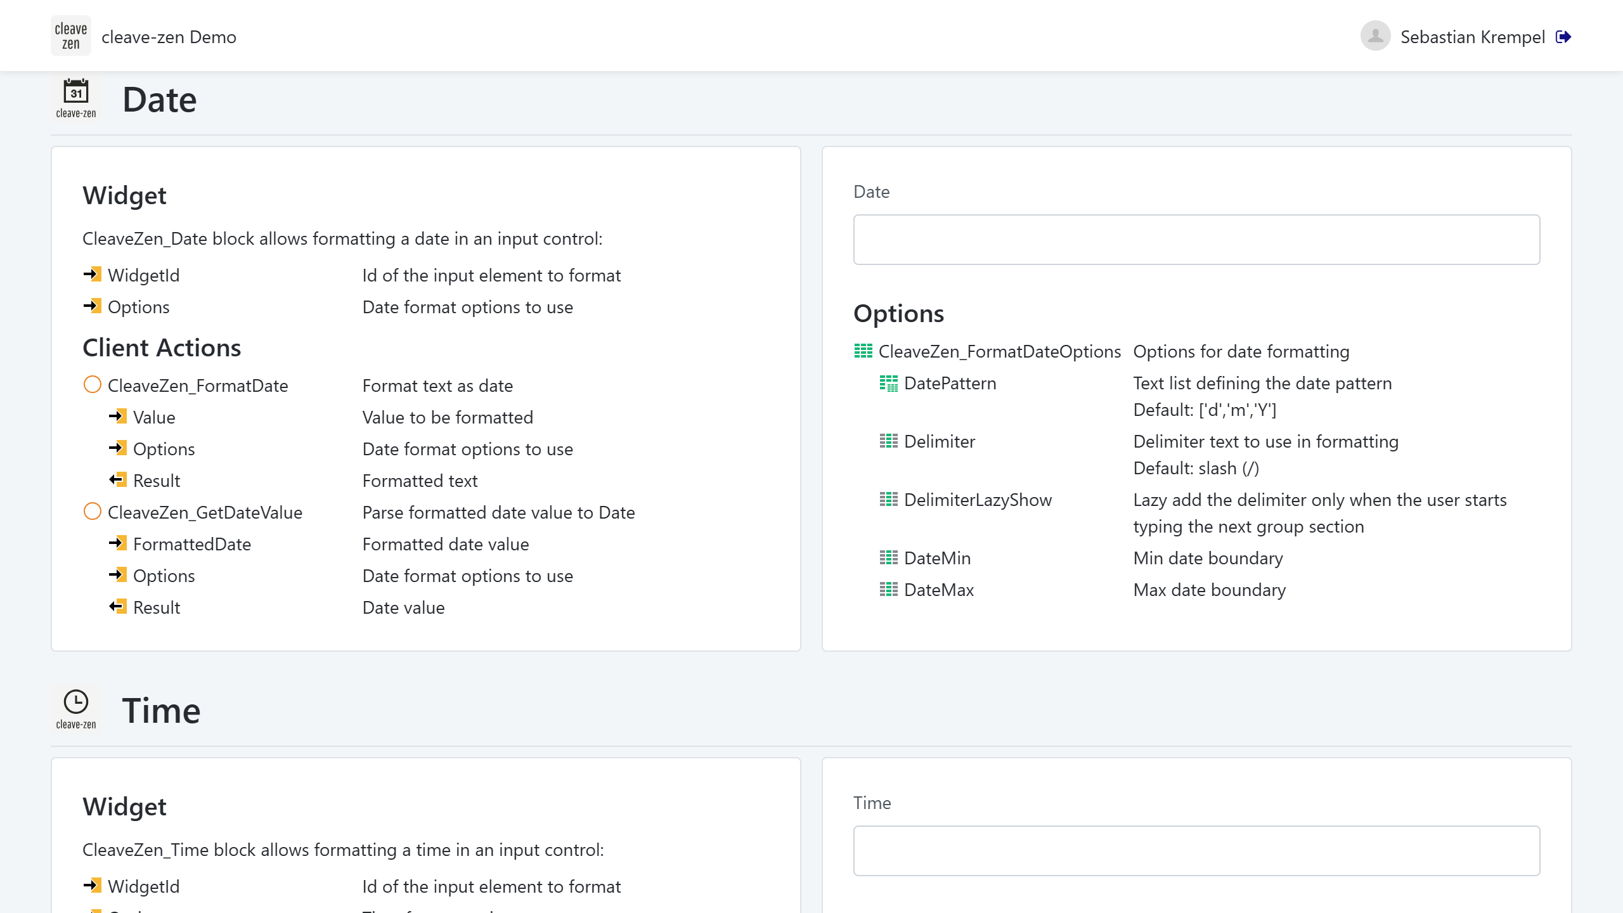1623x913 pixels.
Task: Click the orange circle icon for CleaveZen_FormatDate
Action: [x=93, y=385]
